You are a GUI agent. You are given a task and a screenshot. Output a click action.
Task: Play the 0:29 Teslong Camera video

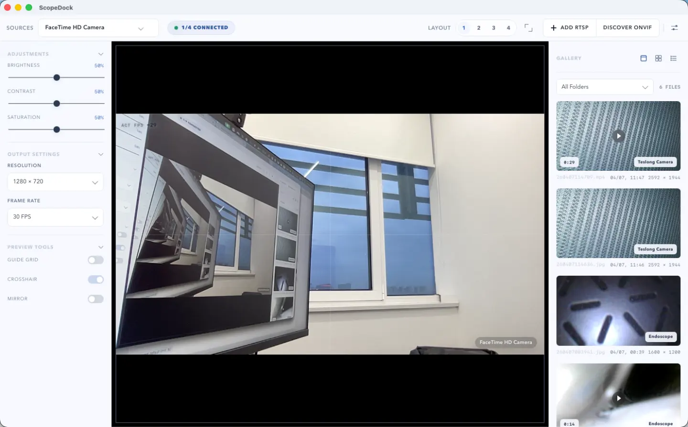(618, 135)
